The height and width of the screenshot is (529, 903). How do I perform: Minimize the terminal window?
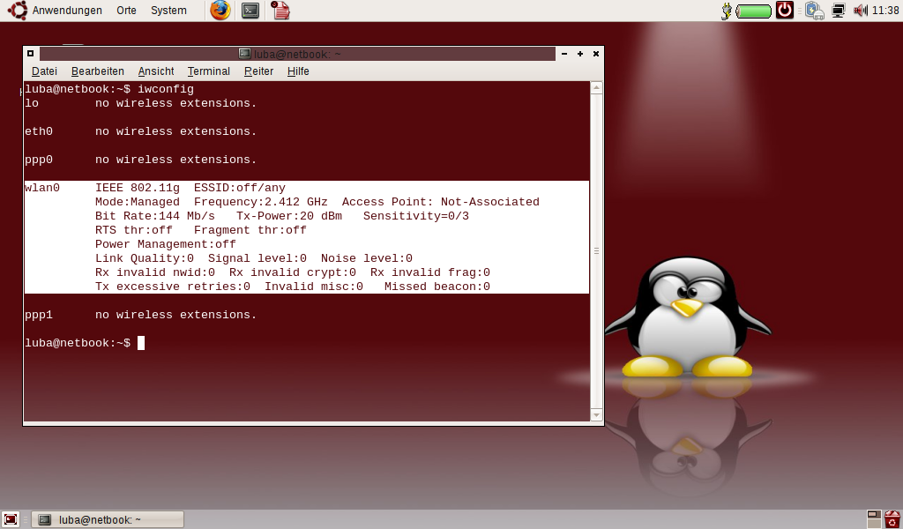click(x=564, y=54)
